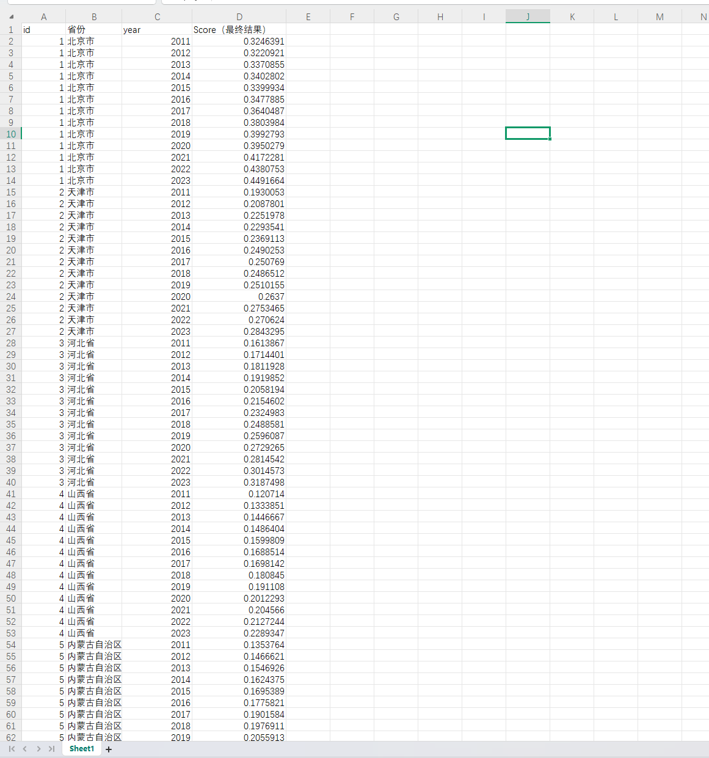Open the Sheet1 tab

pos(82,749)
